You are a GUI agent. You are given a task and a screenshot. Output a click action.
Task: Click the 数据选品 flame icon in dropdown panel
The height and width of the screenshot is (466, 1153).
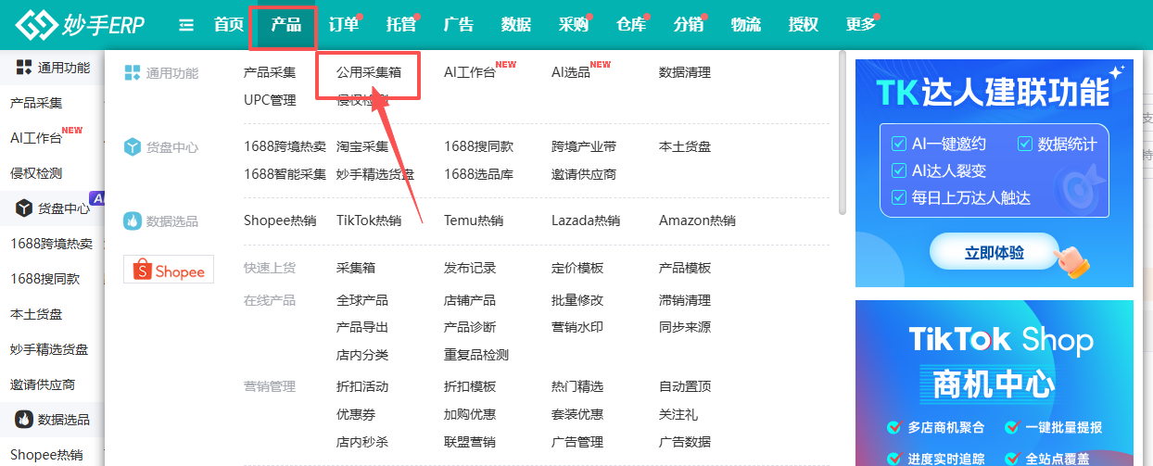(x=132, y=221)
